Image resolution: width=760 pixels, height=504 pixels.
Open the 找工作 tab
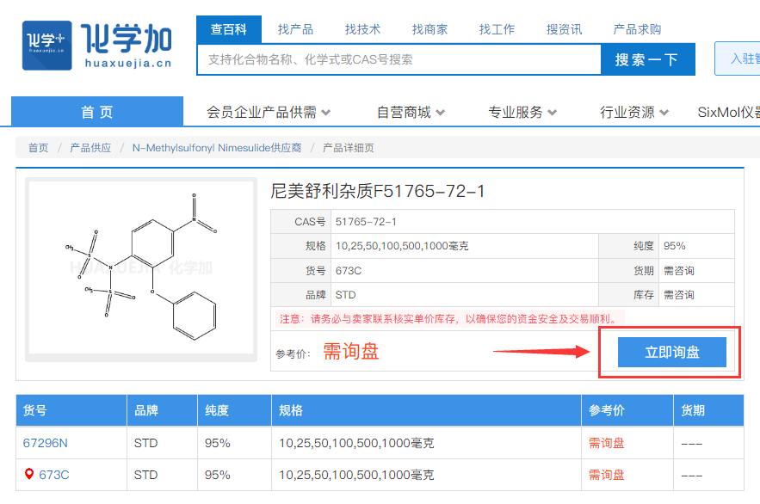(497, 29)
